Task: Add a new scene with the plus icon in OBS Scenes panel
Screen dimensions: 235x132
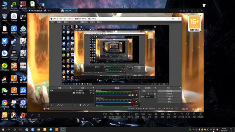Action: point(51,105)
